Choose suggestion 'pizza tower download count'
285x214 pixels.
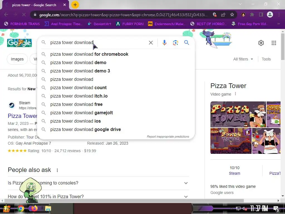116,88
